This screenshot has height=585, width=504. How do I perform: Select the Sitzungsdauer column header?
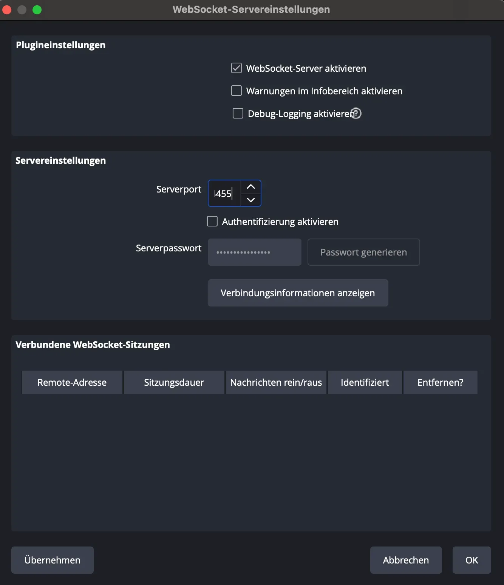(x=173, y=382)
